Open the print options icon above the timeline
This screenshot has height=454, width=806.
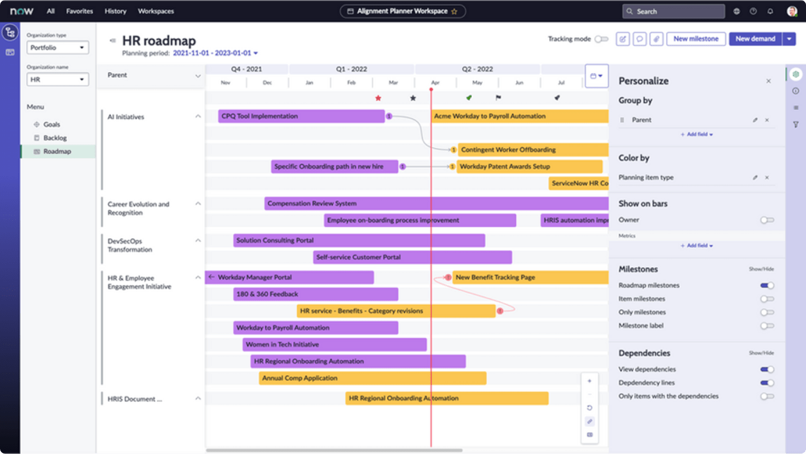tap(596, 75)
